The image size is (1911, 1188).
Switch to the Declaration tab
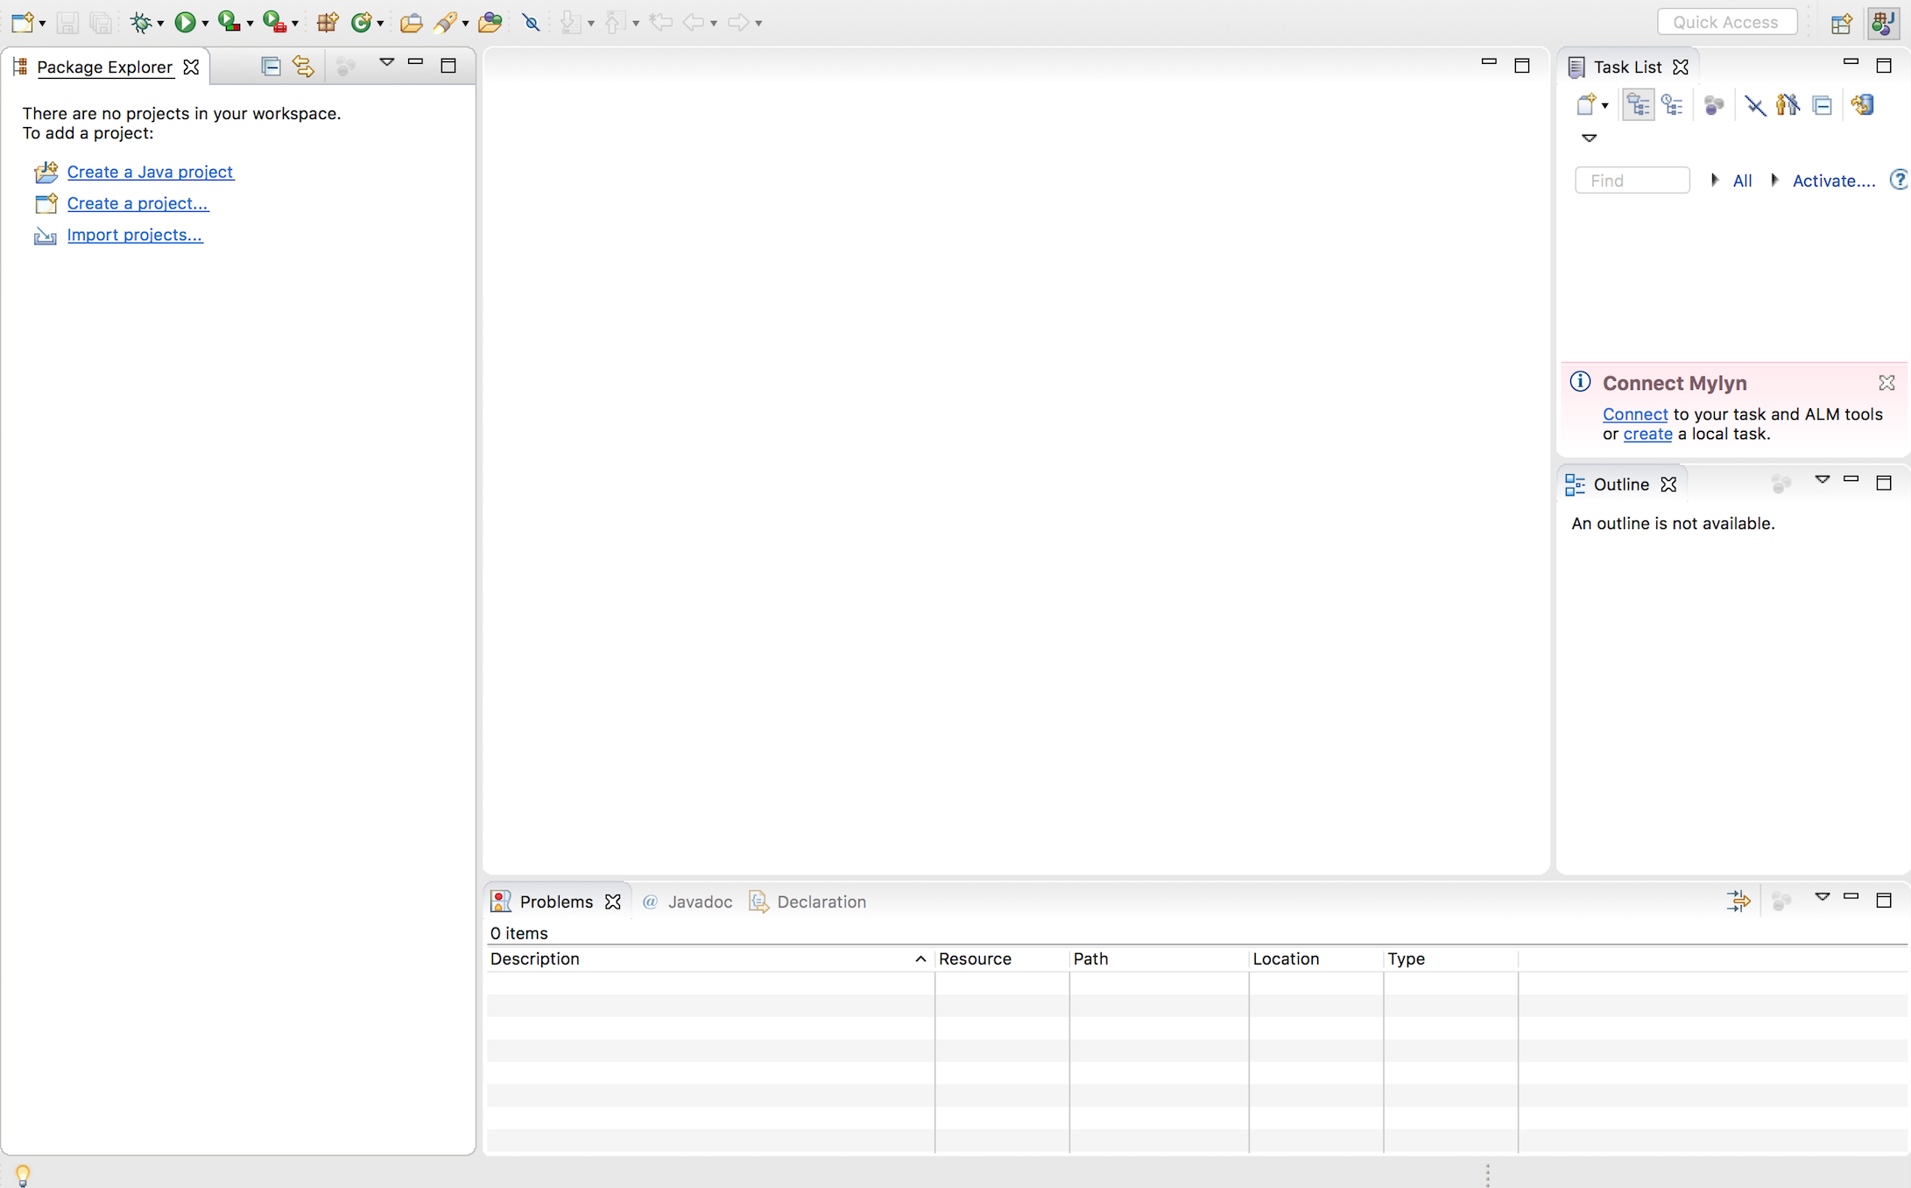[x=821, y=902]
